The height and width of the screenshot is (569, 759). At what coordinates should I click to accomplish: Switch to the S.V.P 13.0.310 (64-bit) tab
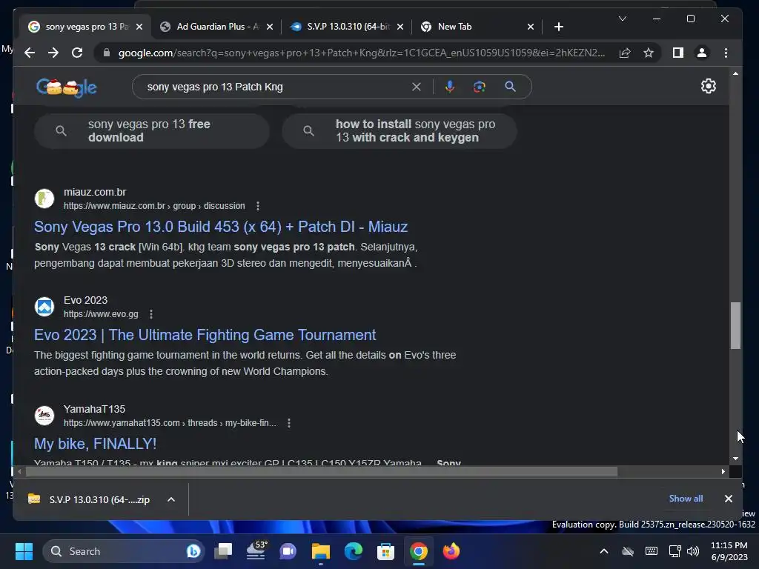coord(345,27)
